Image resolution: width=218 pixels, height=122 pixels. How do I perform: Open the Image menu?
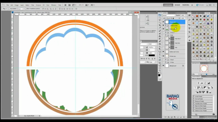(x=17, y=5)
